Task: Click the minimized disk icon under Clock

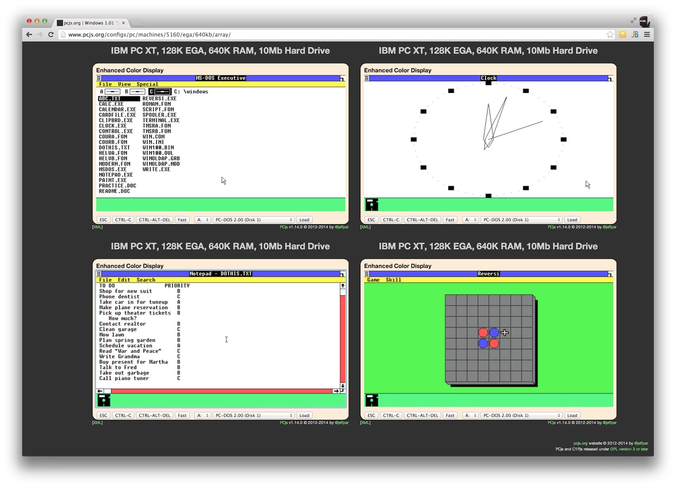Action: point(372,205)
